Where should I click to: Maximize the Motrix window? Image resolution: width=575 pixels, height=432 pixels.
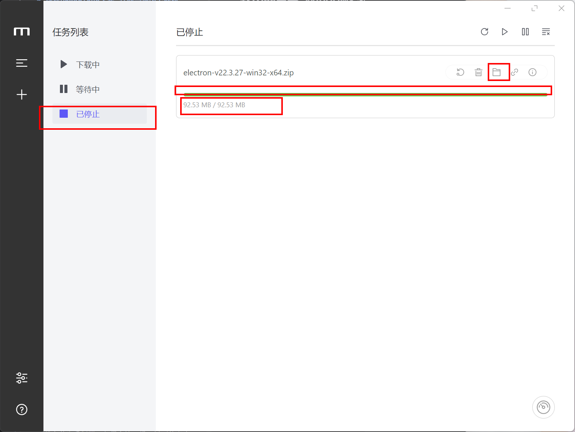(x=535, y=8)
